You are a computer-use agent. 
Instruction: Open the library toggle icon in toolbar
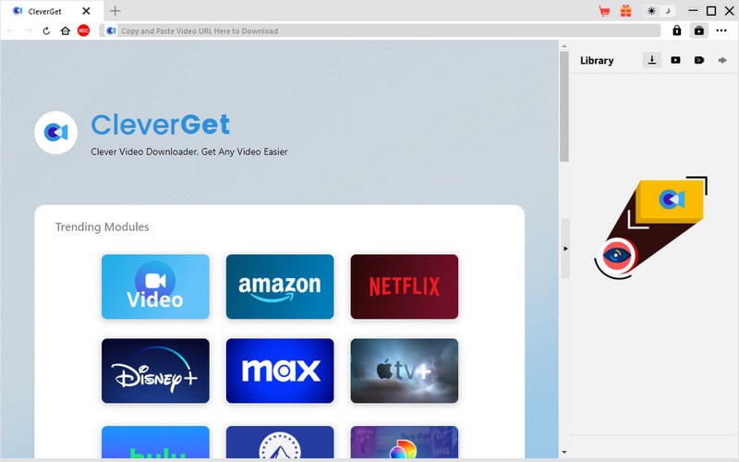(699, 30)
